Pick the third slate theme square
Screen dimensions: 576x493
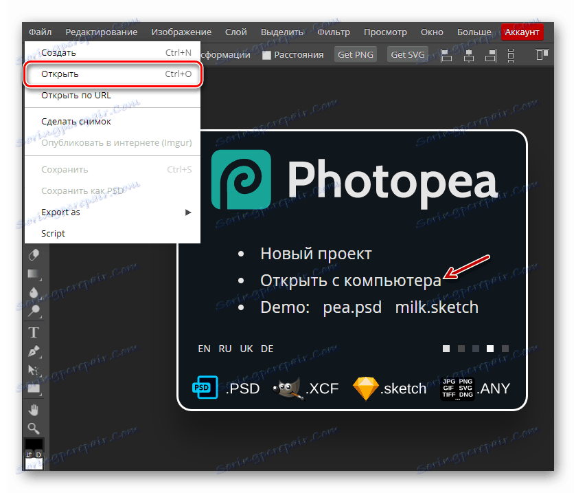click(x=476, y=349)
